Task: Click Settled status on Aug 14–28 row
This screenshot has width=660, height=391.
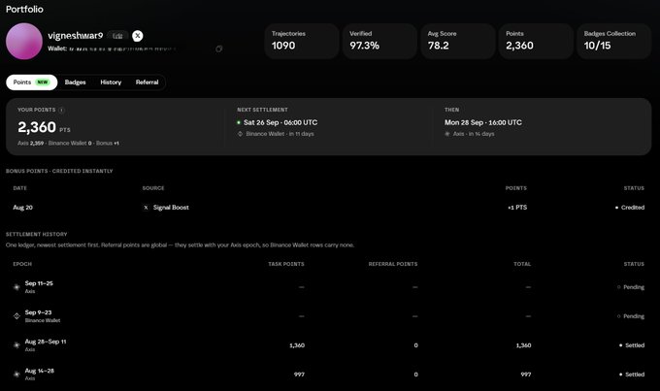Action: (632, 375)
